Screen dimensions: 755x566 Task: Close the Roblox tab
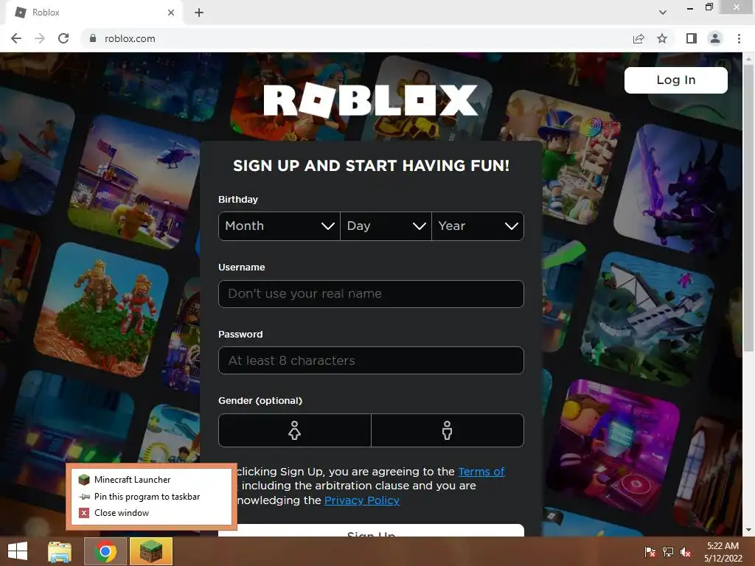(x=171, y=13)
